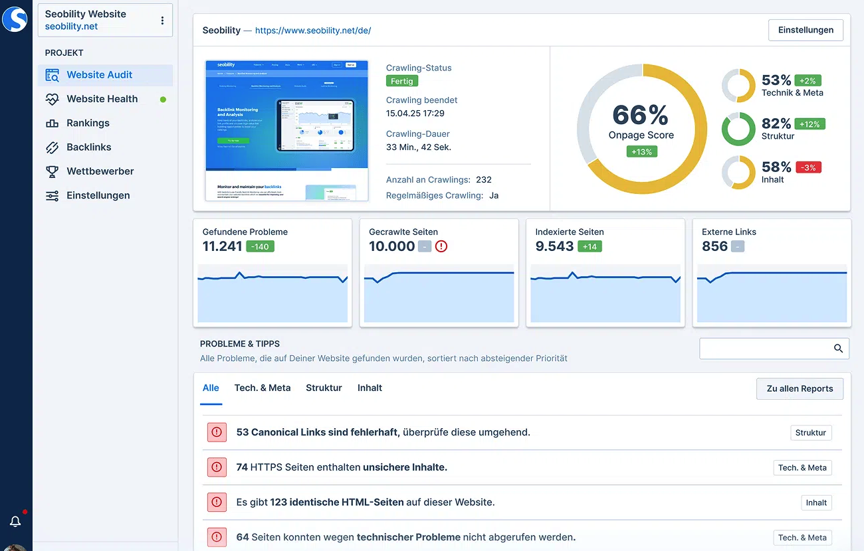Image resolution: width=864 pixels, height=551 pixels.
Task: Click the Einstellungen sliders icon
Action: [52, 196]
